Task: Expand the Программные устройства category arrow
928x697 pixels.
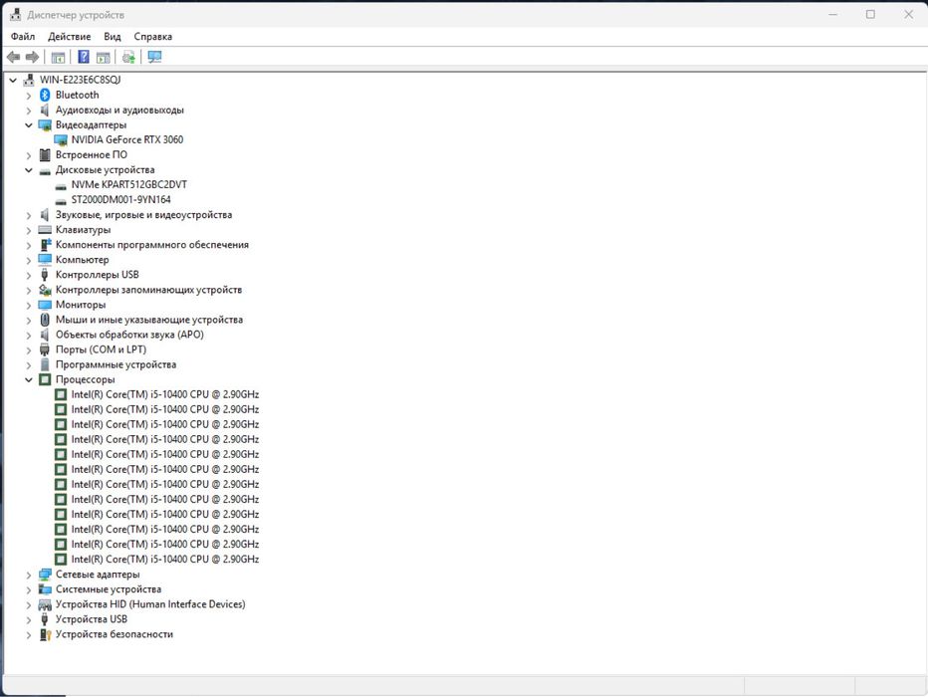Action: pos(29,365)
